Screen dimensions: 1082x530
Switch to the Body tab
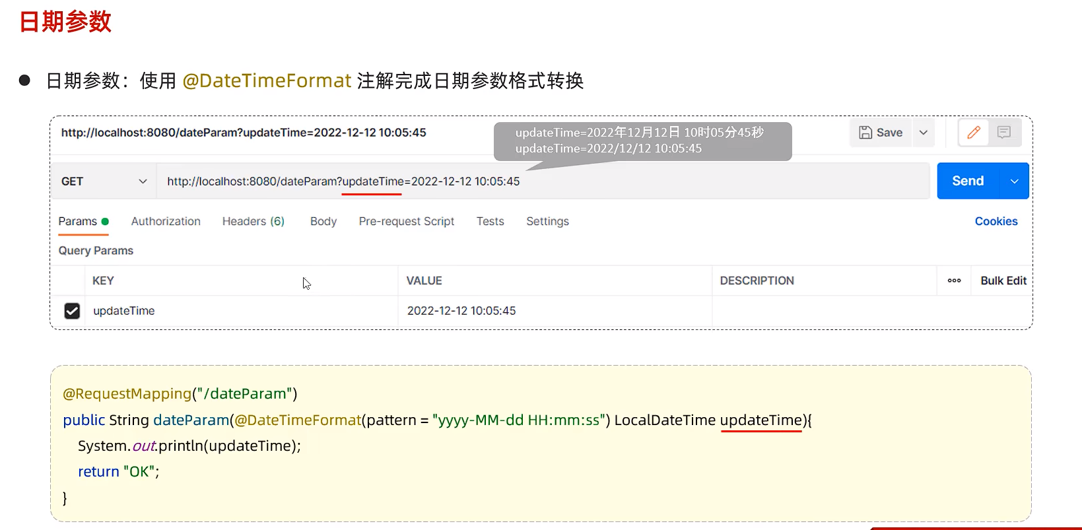pos(323,222)
